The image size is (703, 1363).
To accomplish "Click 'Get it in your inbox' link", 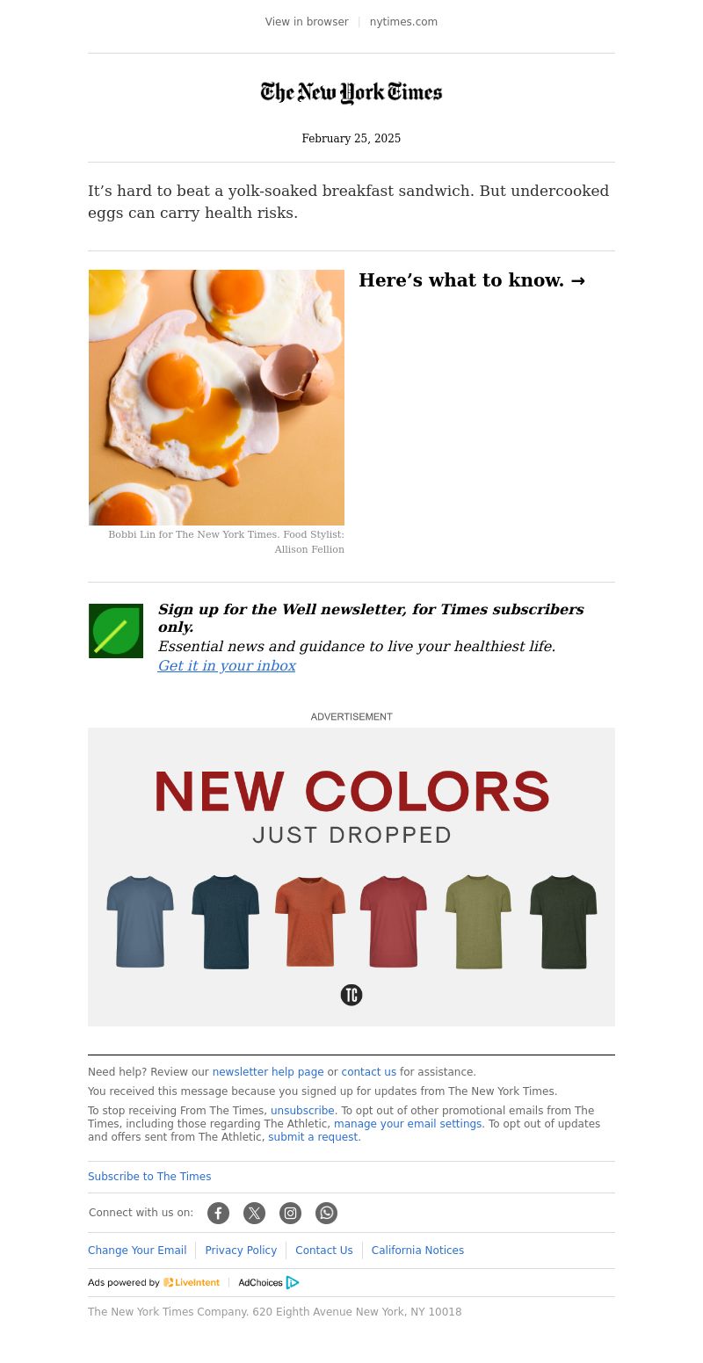I will click(227, 666).
